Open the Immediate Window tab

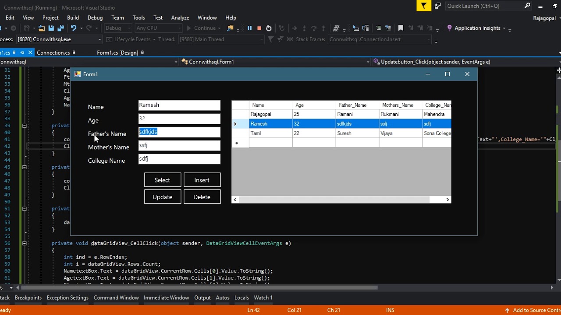167,297
